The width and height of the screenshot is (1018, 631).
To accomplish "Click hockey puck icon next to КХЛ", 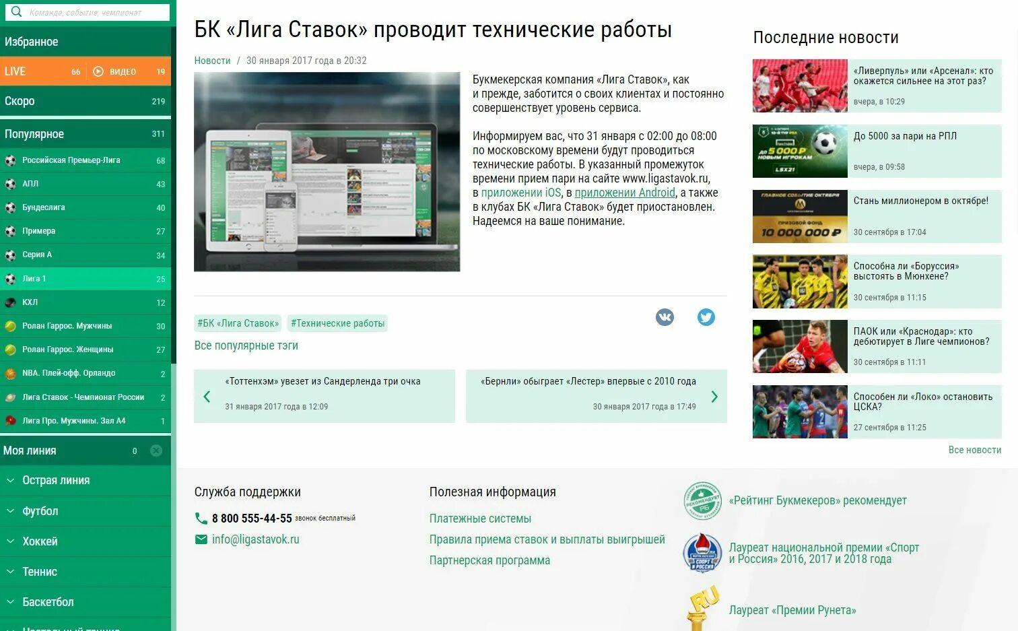I will click(10, 302).
